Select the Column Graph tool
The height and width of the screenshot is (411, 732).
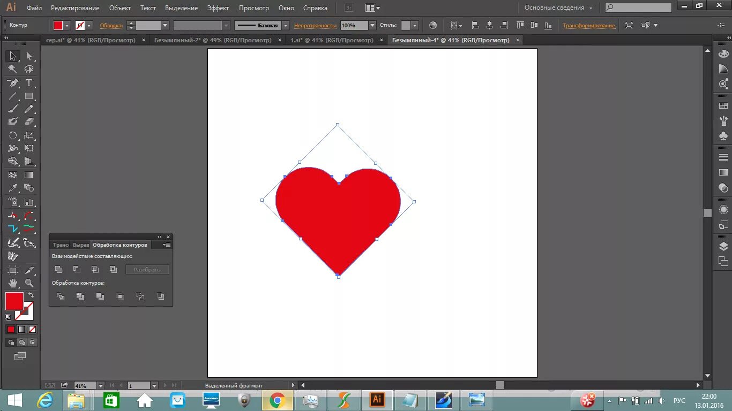(x=29, y=202)
